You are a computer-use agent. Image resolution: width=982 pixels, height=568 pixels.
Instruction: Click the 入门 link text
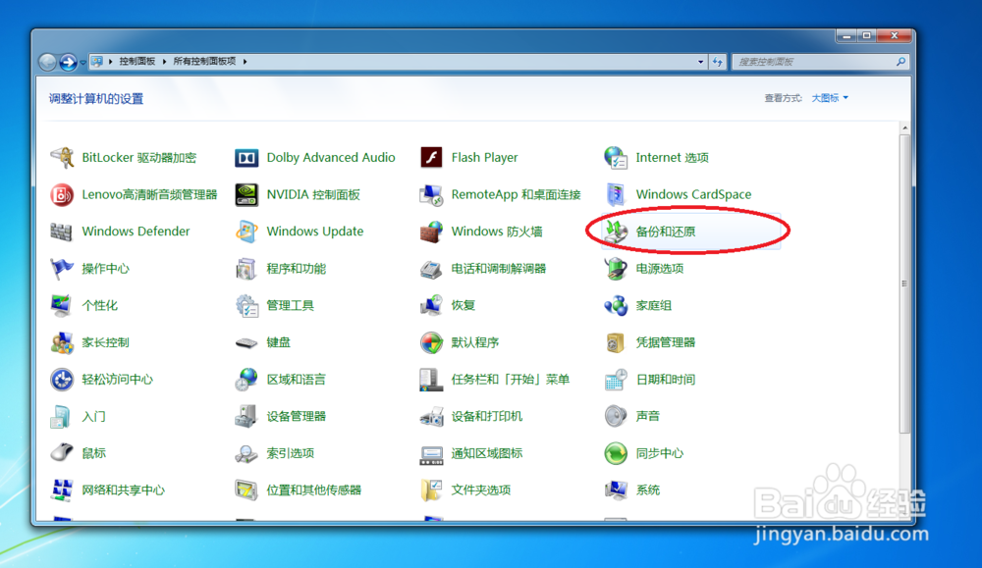coord(93,416)
